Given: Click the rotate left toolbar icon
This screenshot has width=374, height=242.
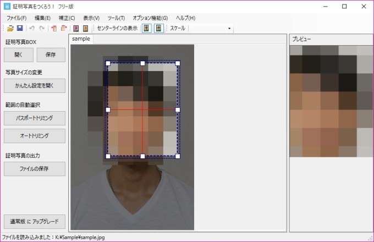Looking at the screenshot, I should [54, 28].
